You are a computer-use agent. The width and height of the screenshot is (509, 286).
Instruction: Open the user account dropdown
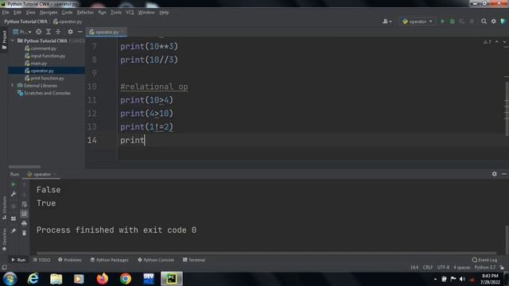tap(387, 21)
